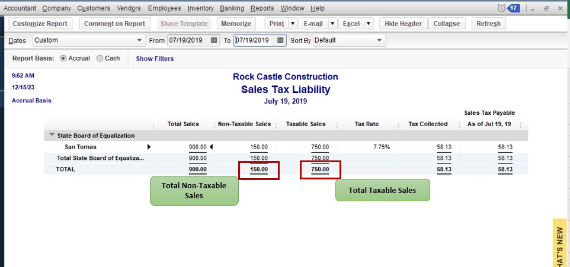
Task: Click San Tomas non-taxable sales 150.00
Action: click(259, 147)
